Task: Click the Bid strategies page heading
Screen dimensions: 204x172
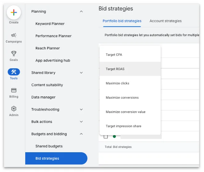Action: (116, 9)
